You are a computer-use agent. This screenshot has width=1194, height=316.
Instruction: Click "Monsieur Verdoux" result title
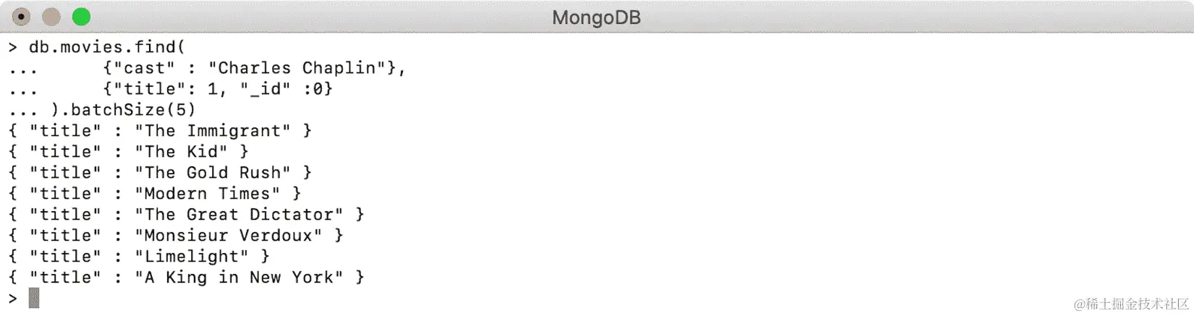pos(228,236)
